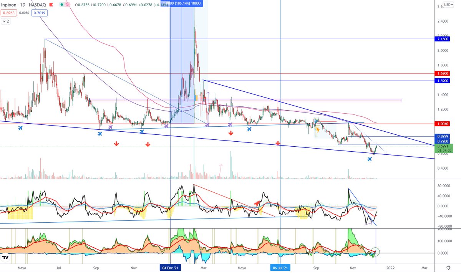Collapse indicator legend with the 2 chevron
The image size is (461, 273).
[5, 22]
